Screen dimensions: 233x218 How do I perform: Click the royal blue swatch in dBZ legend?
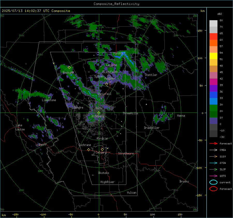[x=213, y=95]
